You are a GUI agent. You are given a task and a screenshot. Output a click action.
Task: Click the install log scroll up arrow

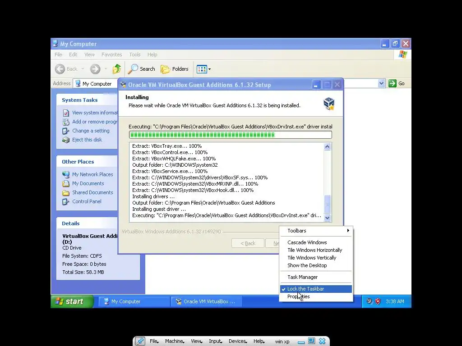click(x=328, y=146)
